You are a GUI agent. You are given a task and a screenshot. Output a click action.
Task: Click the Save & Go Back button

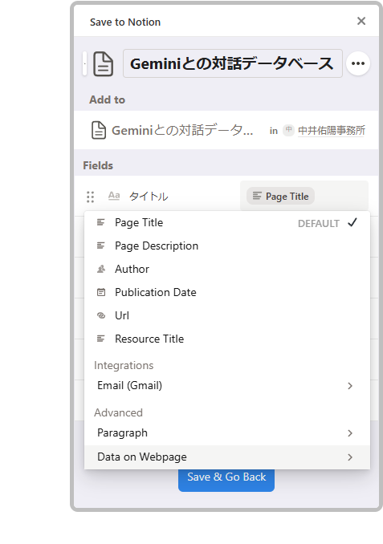click(226, 479)
